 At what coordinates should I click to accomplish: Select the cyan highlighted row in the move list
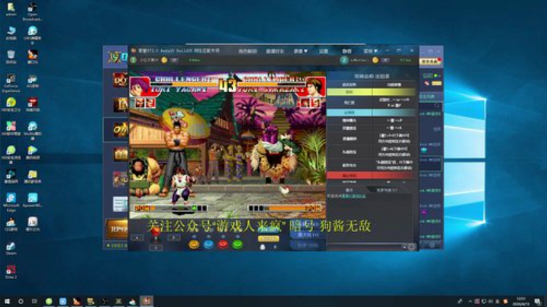[372, 112]
